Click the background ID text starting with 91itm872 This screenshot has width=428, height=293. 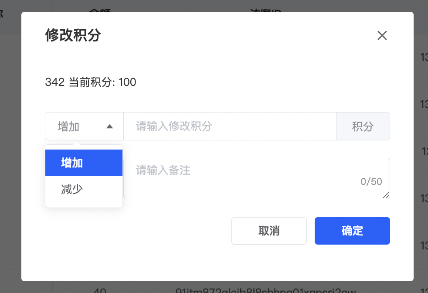[266, 290]
